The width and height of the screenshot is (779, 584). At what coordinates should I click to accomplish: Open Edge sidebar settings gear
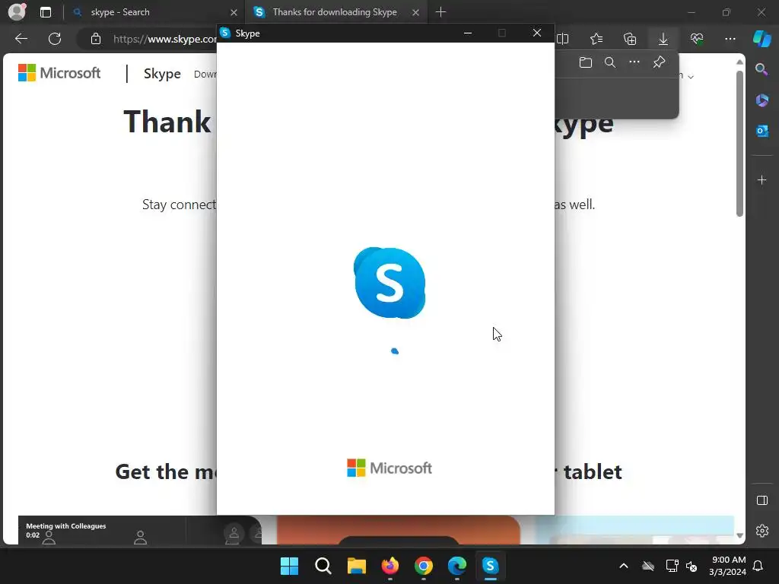pyautogui.click(x=762, y=531)
